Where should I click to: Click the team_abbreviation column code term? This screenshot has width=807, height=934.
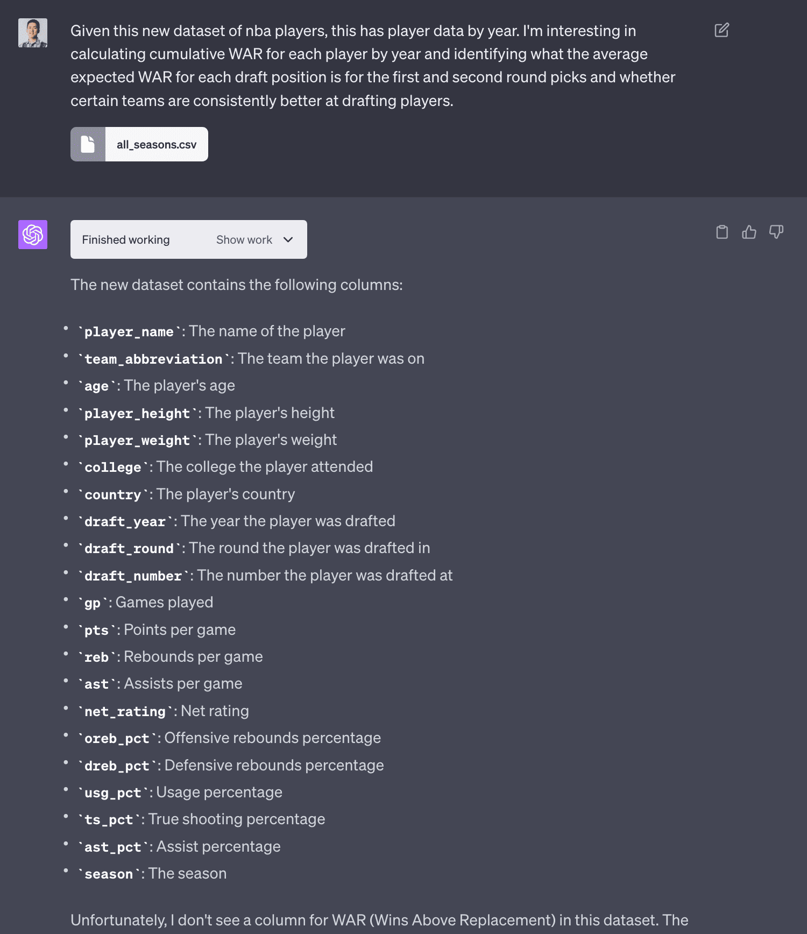tap(153, 359)
